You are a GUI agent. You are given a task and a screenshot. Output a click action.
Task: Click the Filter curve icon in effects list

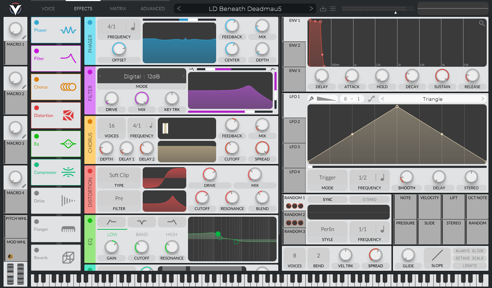tap(68, 58)
